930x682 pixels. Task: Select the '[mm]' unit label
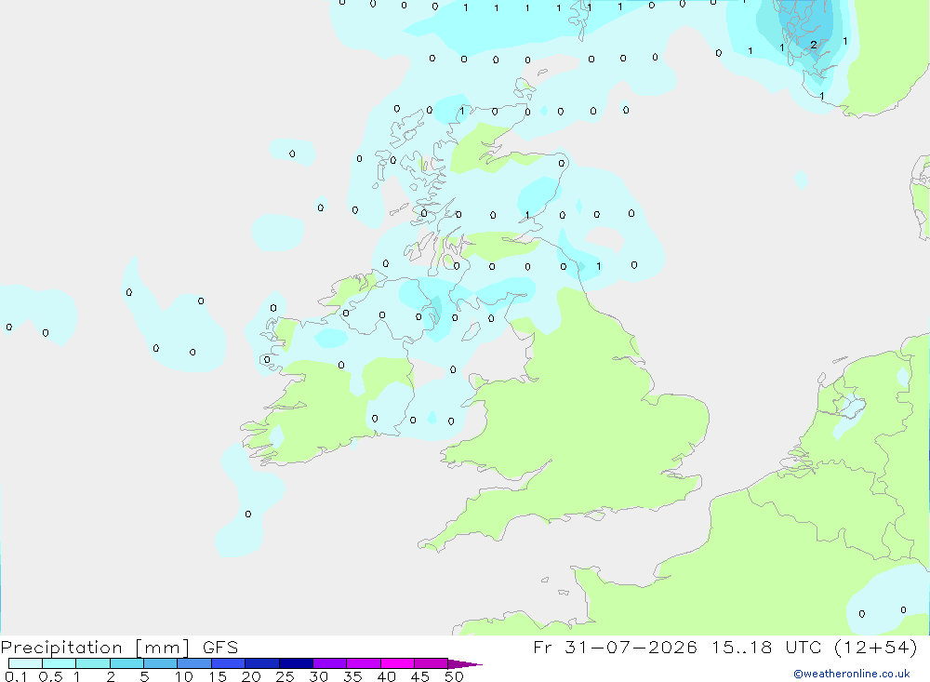point(163,648)
